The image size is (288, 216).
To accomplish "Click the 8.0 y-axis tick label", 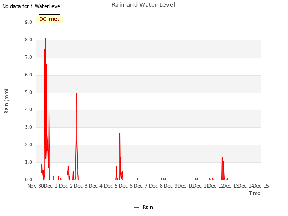I will coord(29,40).
